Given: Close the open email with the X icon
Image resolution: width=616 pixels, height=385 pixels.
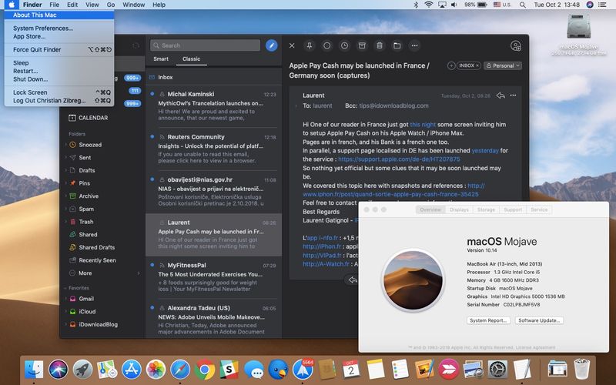Looking at the screenshot, I should pos(292,45).
